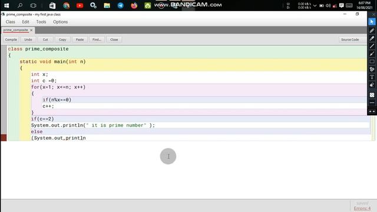Open the drawing color palette square
The image size is (377, 212).
pyautogui.click(x=372, y=95)
